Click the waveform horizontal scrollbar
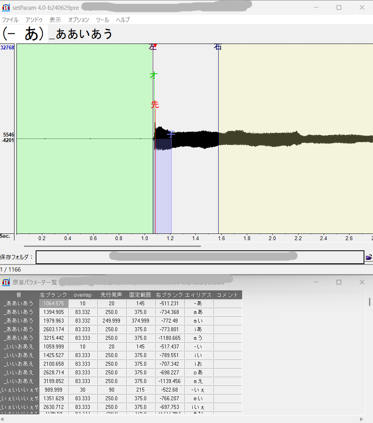Screen dimensions: 373x423 (112, 246)
